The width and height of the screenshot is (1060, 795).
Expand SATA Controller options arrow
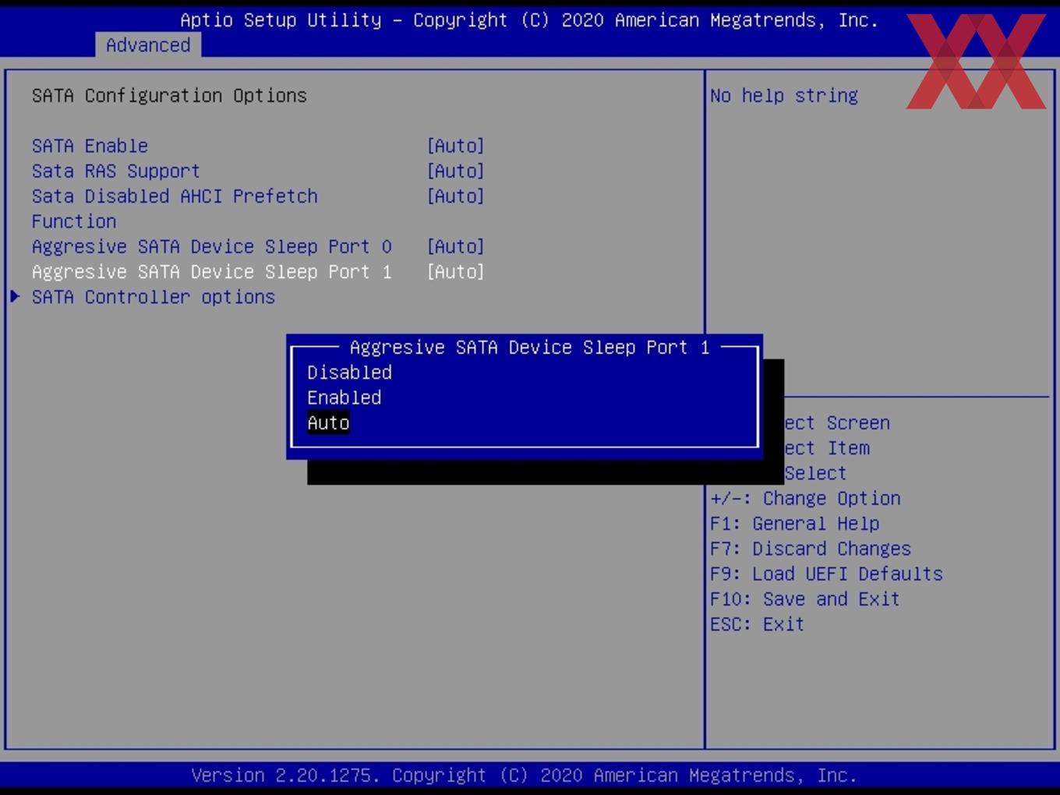pos(15,296)
